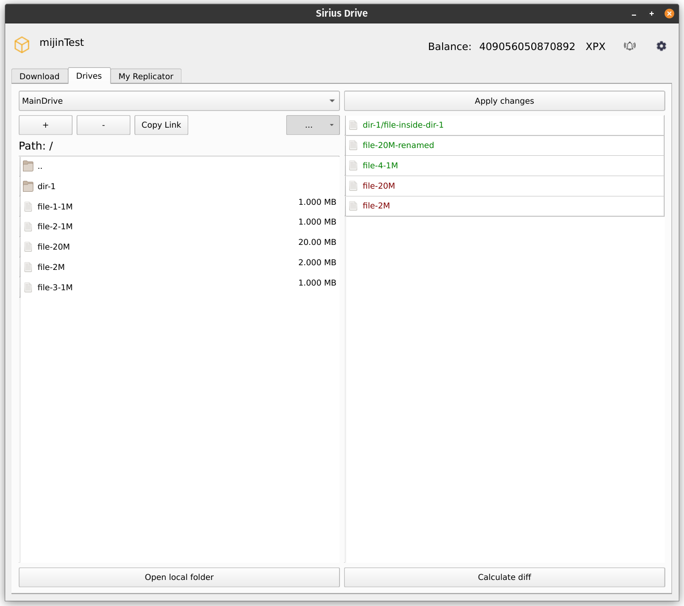684x606 pixels.
Task: Click file icon next to file-2-1M
Action: tap(28, 227)
